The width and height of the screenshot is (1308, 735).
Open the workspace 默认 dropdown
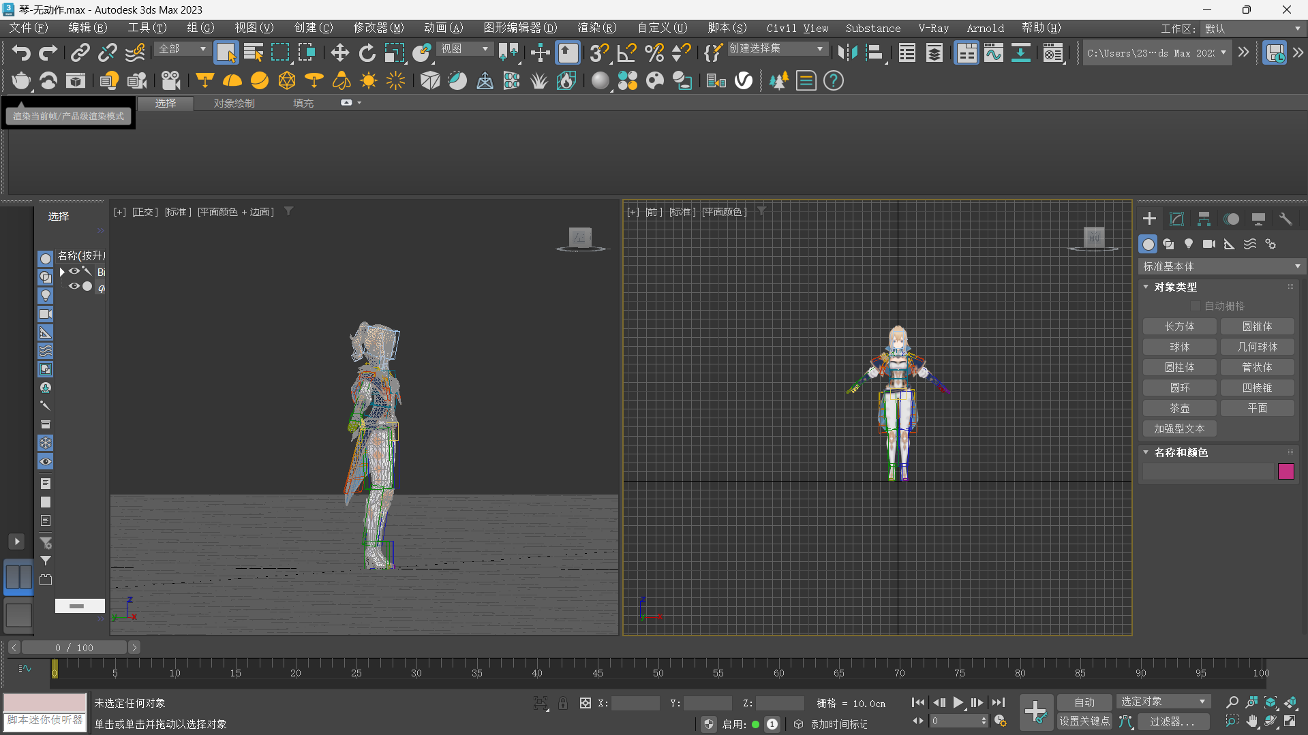point(1253,29)
